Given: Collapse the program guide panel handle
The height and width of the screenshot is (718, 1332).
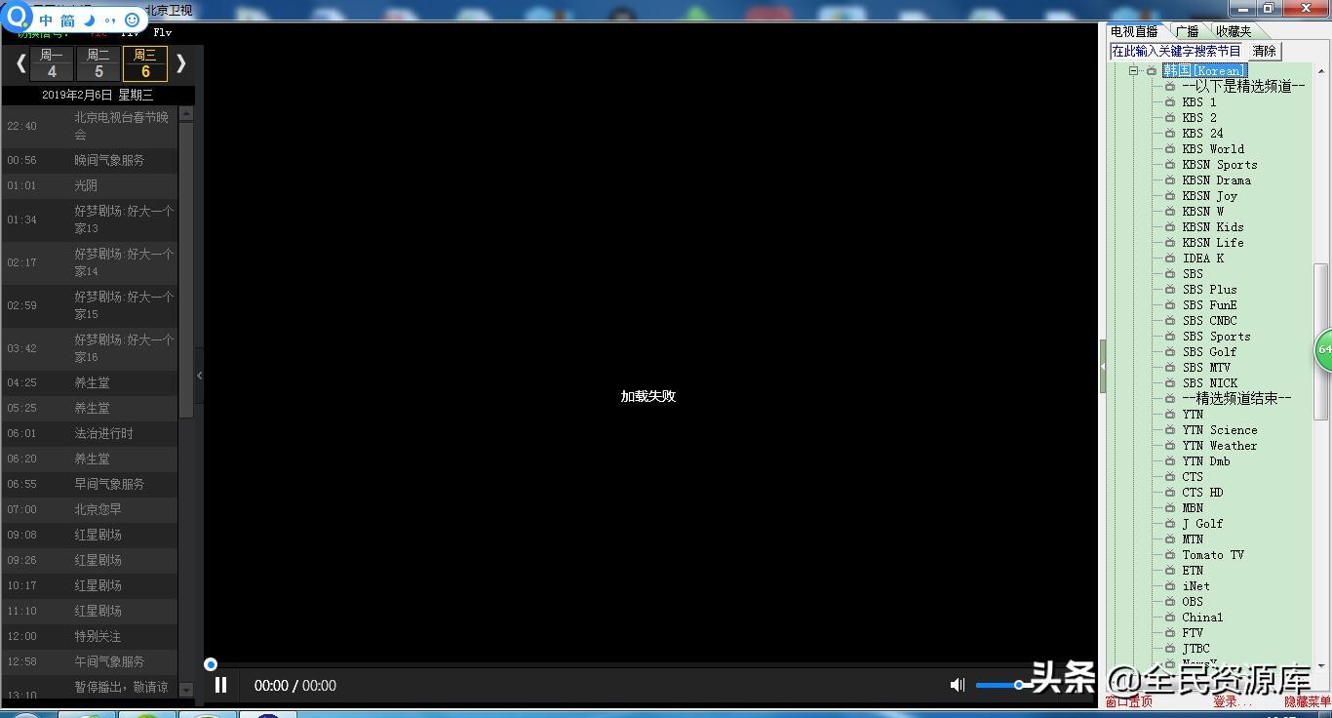Looking at the screenshot, I should click(199, 375).
